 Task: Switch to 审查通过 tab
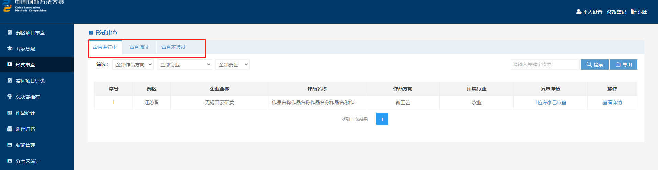point(139,47)
